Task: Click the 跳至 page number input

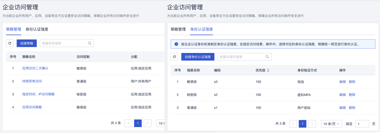Action: (362, 124)
